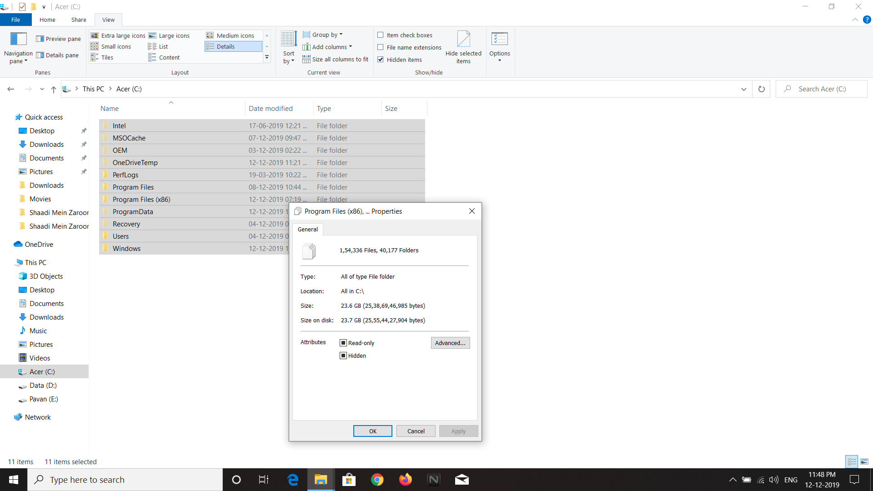Screen dimensions: 873x491
Task: Click in Search Acer (C:) field
Action: 822,89
